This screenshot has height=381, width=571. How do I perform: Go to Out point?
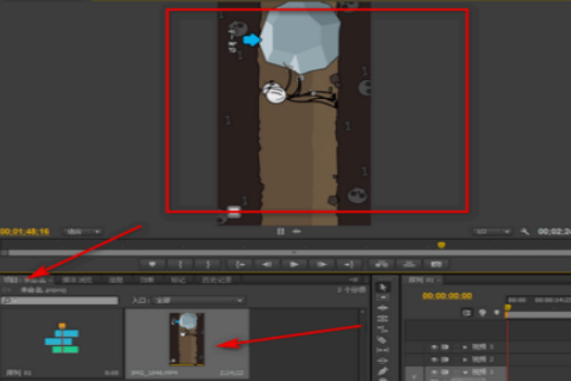(x=349, y=265)
